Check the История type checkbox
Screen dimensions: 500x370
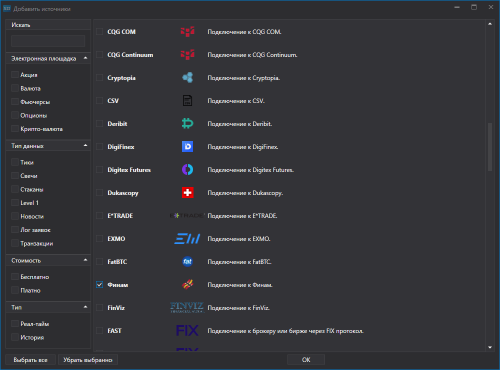(x=15, y=337)
